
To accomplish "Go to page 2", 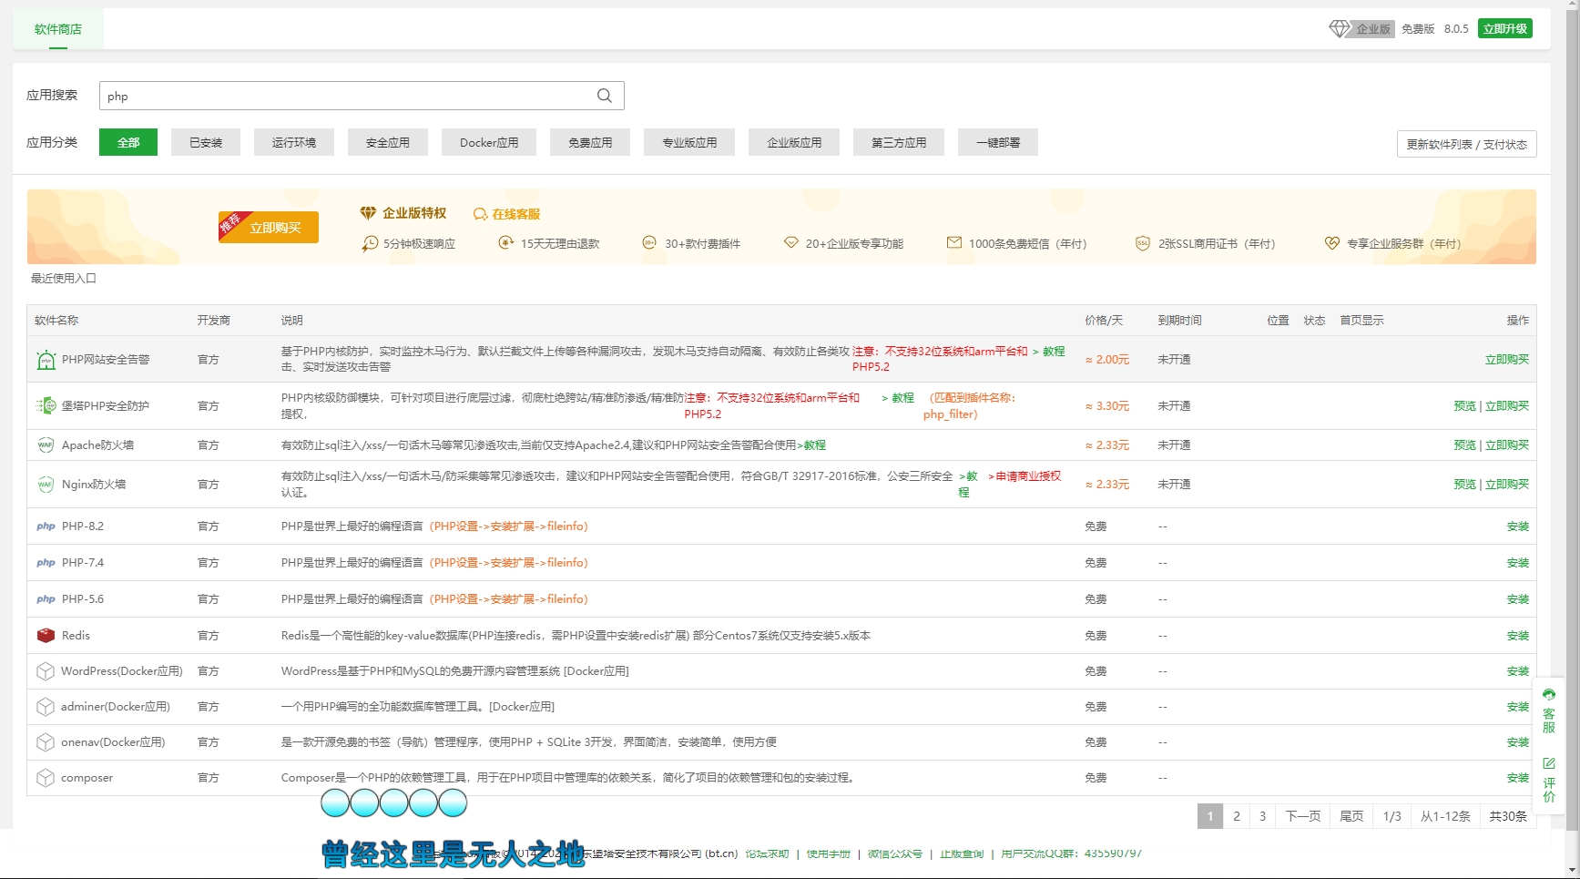I will coord(1237,816).
